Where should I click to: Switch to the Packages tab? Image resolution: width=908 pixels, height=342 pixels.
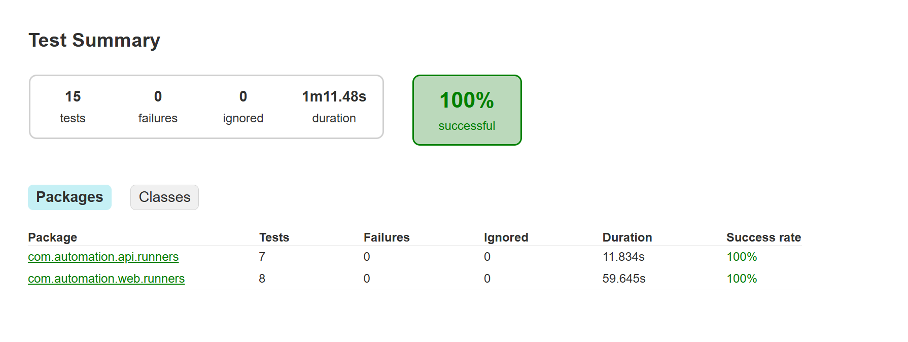coord(69,197)
